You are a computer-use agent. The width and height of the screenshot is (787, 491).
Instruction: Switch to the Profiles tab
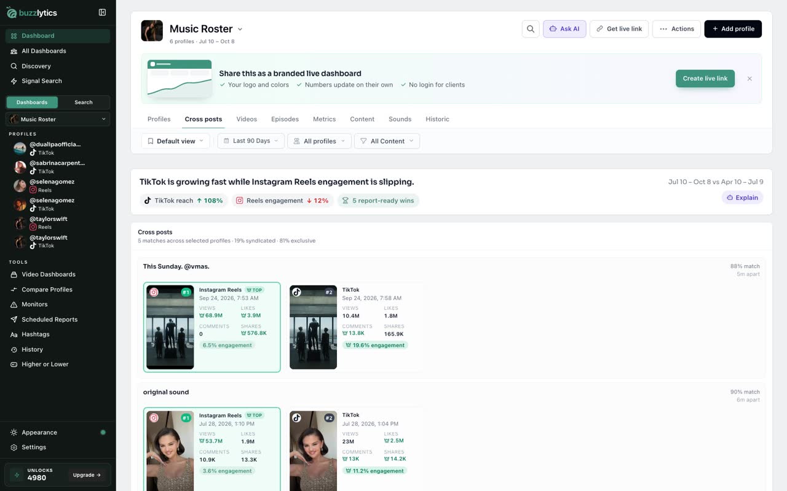tap(159, 119)
